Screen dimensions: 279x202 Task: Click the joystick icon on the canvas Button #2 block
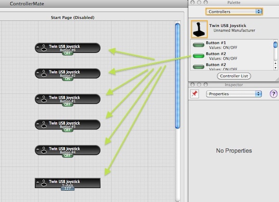pyautogui.click(x=44, y=74)
